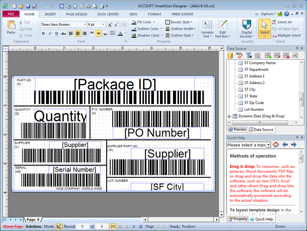Click the blue help question mark icon
Screen dimensions: 307x231
tap(287, 14)
